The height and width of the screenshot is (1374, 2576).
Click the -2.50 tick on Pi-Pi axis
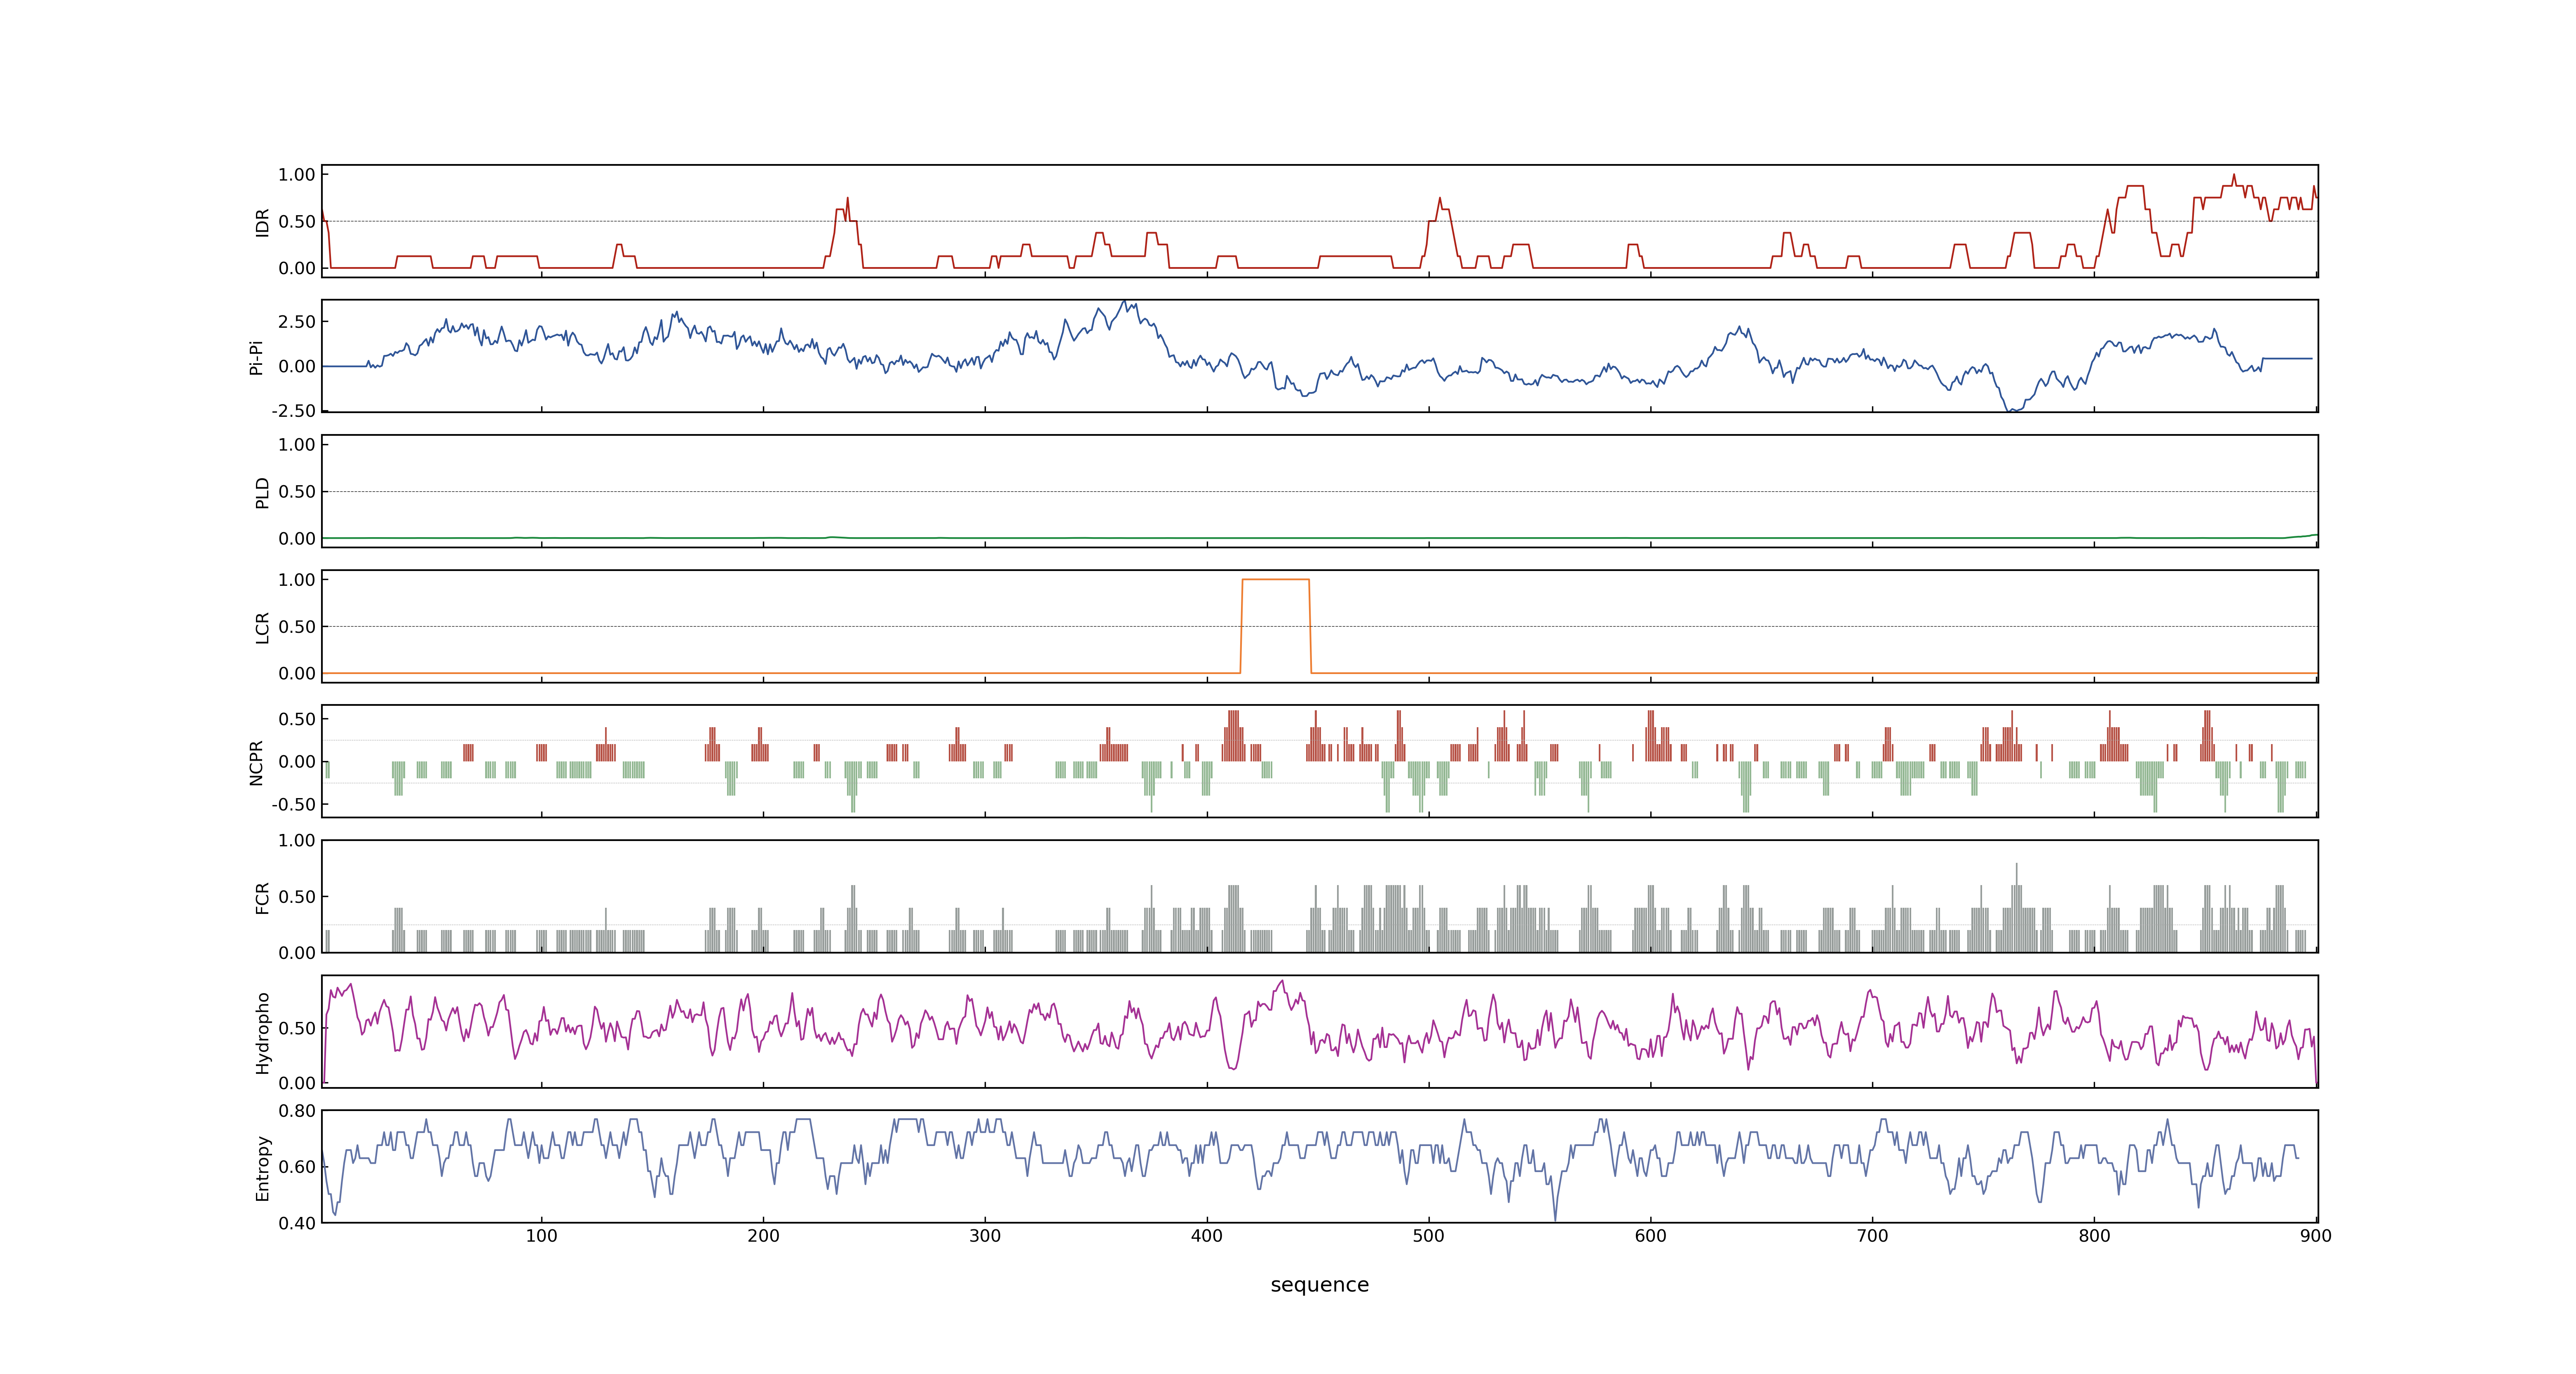click(x=293, y=411)
